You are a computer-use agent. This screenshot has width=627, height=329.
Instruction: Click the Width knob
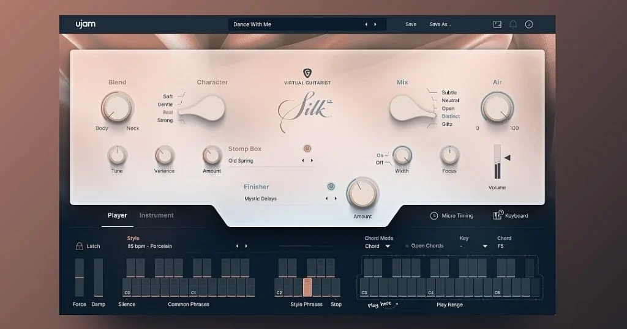pyautogui.click(x=402, y=155)
